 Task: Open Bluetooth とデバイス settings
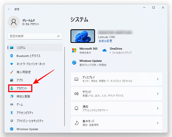35,56
